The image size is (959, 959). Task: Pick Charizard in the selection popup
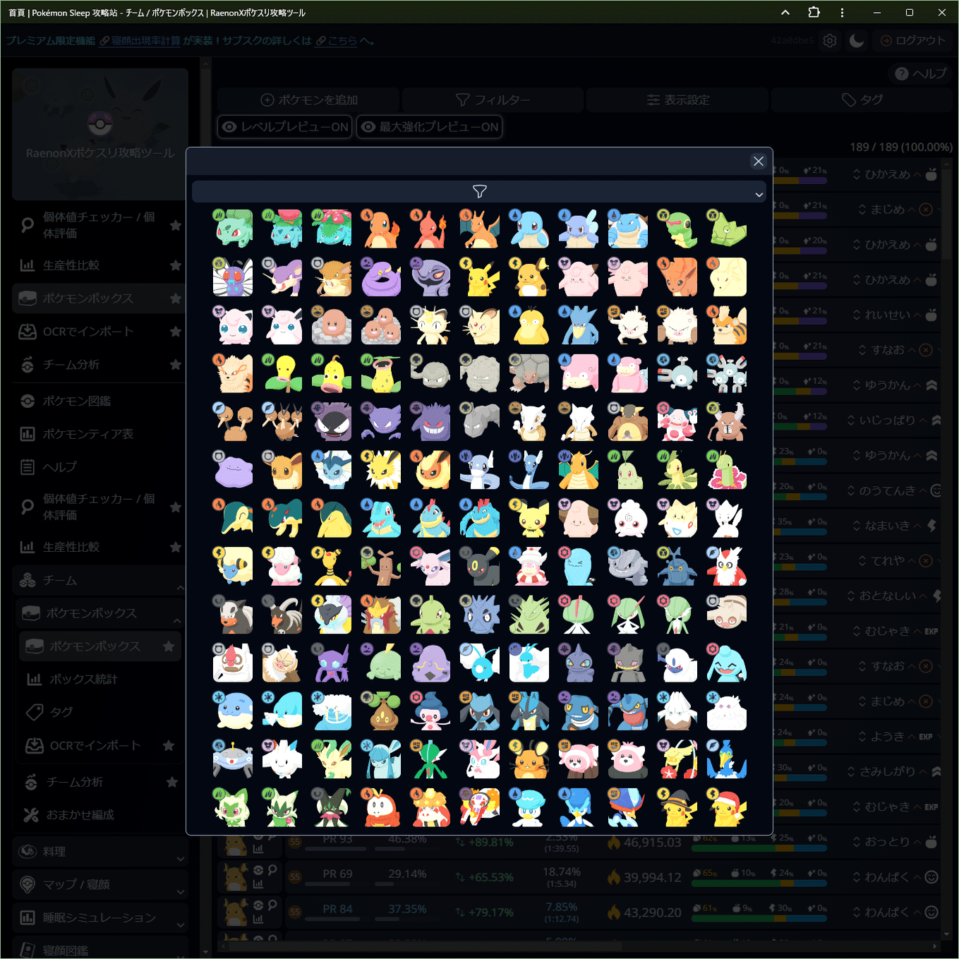(480, 228)
